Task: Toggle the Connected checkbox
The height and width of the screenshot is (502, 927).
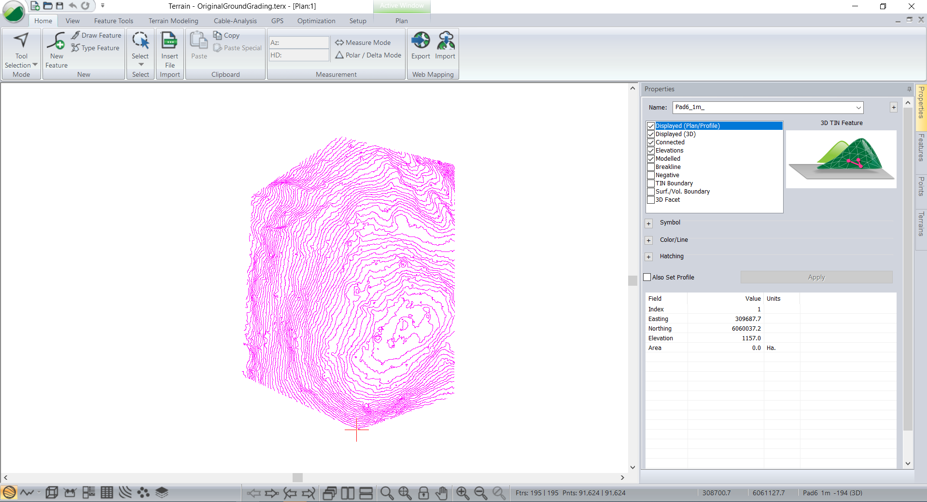Action: (x=651, y=142)
